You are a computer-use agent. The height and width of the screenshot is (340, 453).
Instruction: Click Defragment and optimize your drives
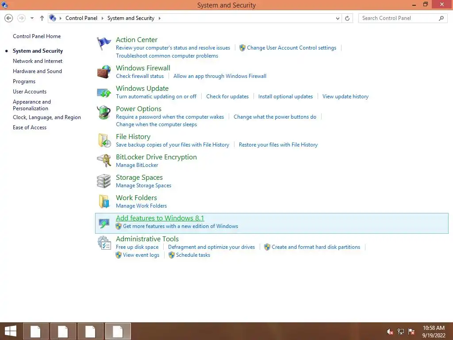(211, 247)
